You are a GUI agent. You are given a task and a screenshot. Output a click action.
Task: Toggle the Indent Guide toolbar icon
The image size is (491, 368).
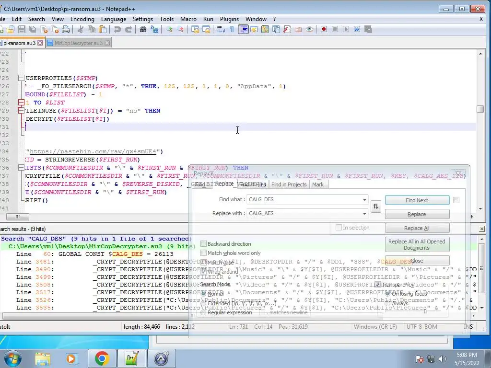[243, 29]
